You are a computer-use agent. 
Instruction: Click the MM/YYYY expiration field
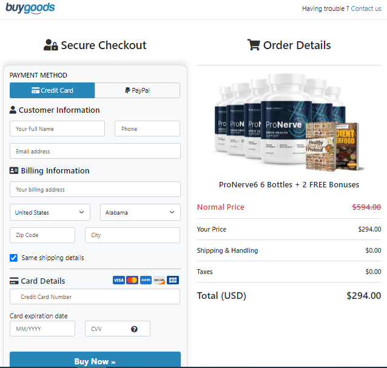click(42, 329)
